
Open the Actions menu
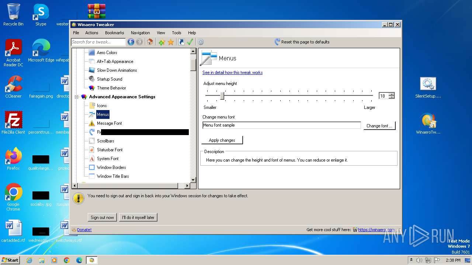(x=92, y=33)
